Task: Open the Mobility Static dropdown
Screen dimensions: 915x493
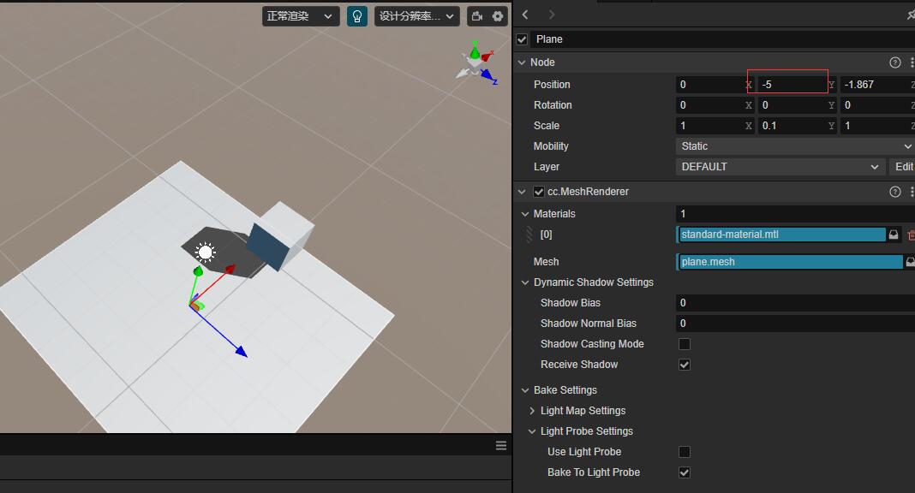Action: (x=795, y=146)
